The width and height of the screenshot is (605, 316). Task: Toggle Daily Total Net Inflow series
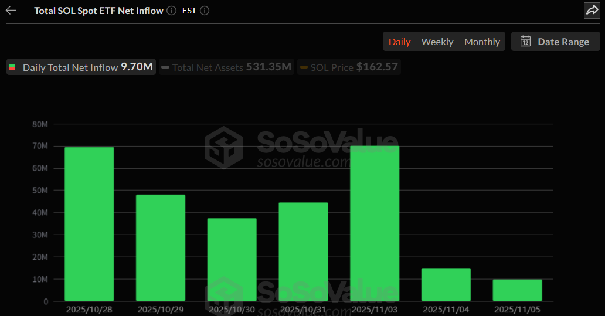81,67
